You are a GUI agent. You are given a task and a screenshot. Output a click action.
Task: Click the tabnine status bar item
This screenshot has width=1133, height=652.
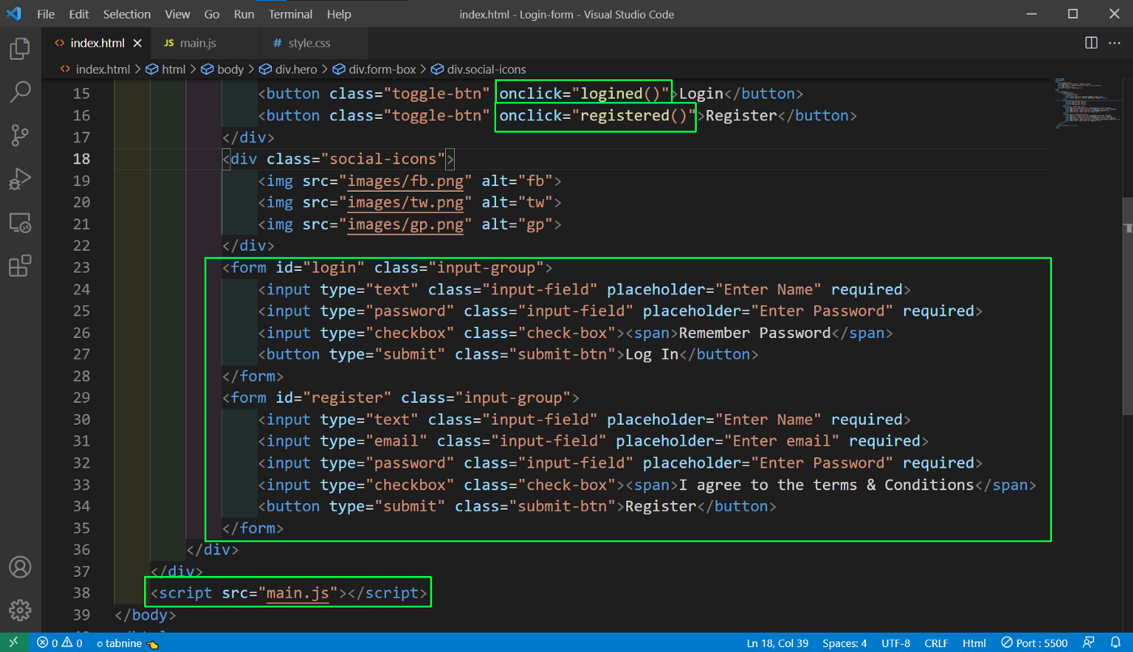pyautogui.click(x=126, y=643)
